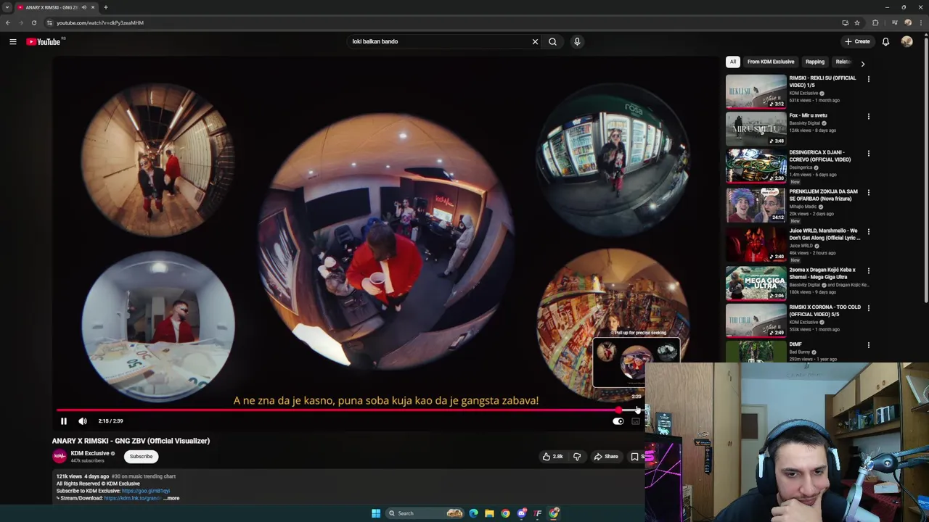Open Juice WRLD We Don't Get Along title

pyautogui.click(x=824, y=234)
